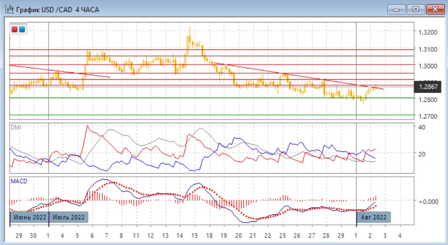The width and height of the screenshot is (448, 245).
Task: Click the DMI indicator label
Action: tap(16, 127)
